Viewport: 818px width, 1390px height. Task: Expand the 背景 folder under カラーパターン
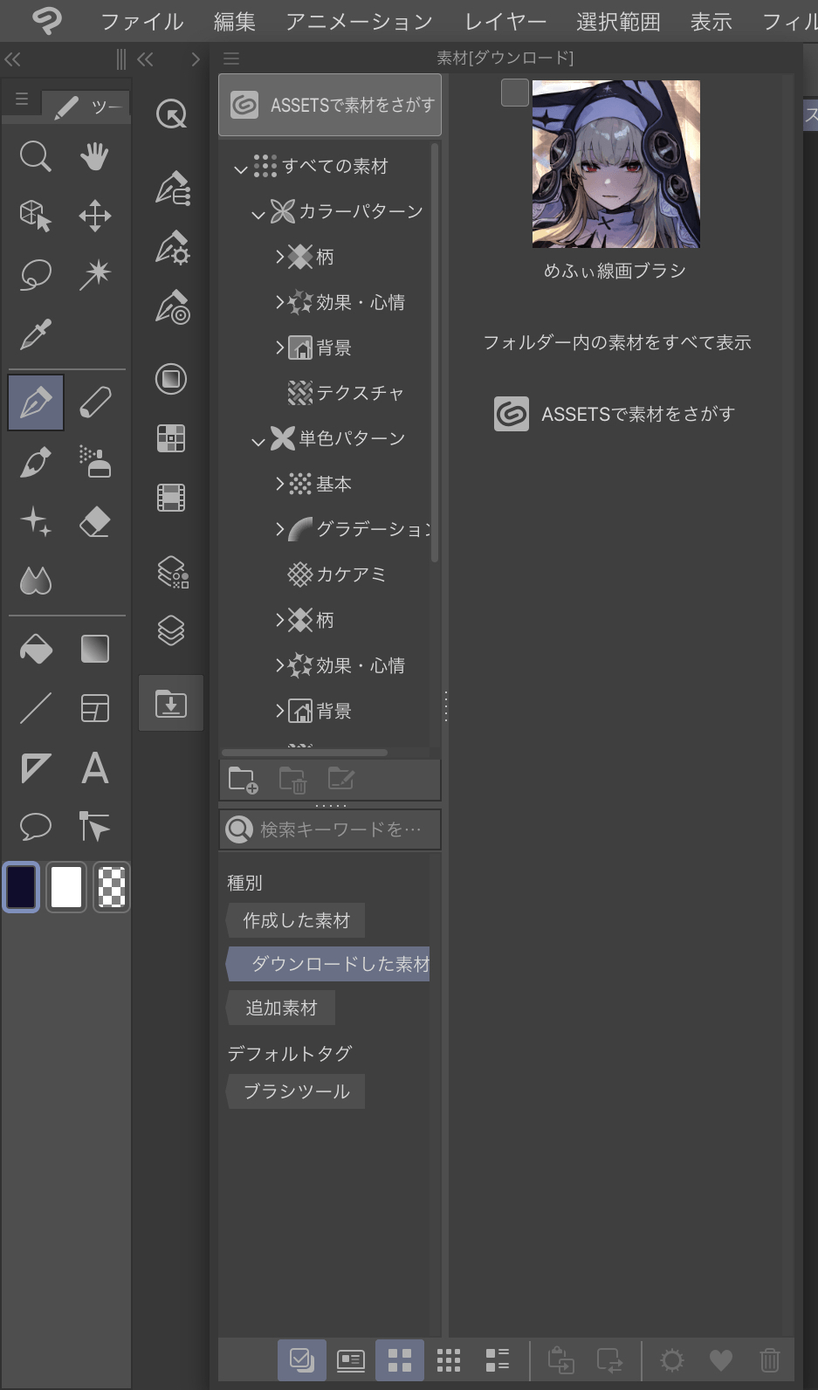279,347
